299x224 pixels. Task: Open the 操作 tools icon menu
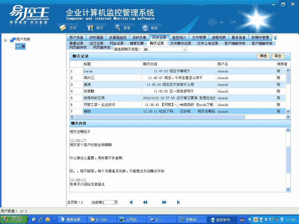pos(90,28)
